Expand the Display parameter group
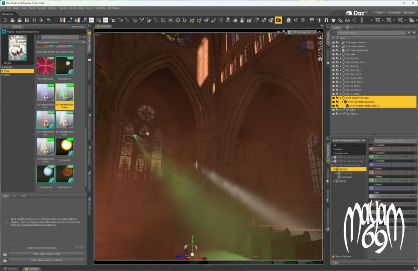 click(x=334, y=181)
